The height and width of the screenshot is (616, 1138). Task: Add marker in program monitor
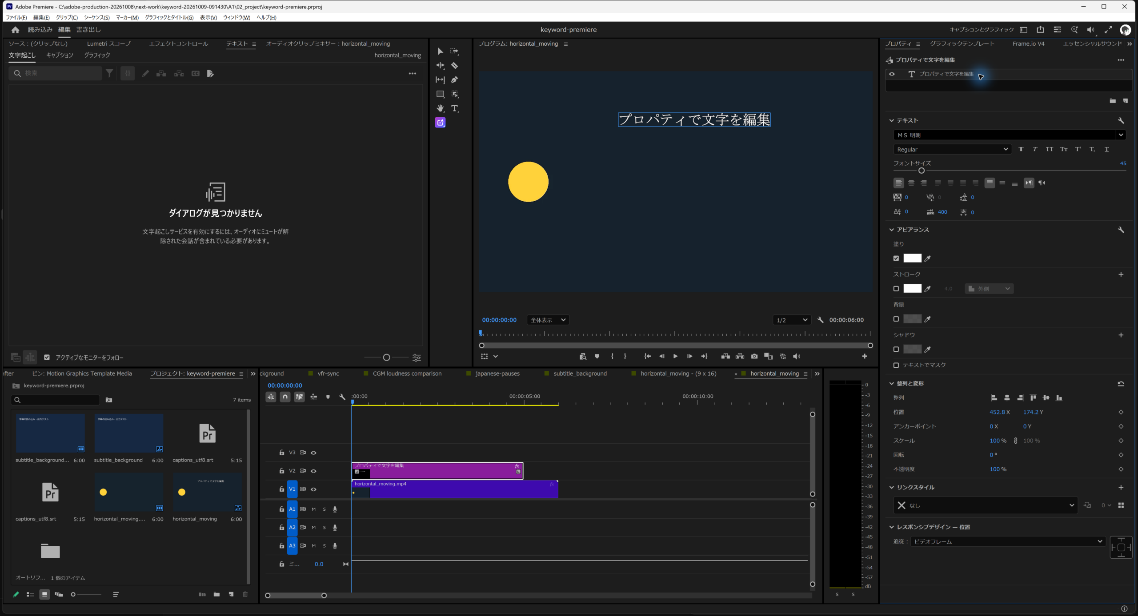(597, 356)
